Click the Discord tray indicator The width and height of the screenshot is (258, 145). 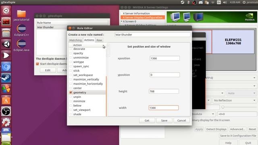click(x=201, y=2)
